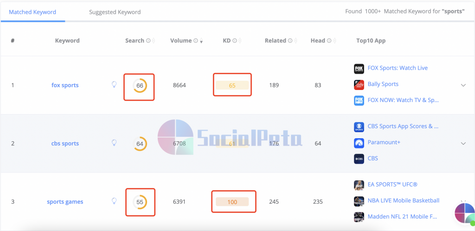The width and height of the screenshot is (475, 231).
Task: Open NBA LIVE Mobile Basketball link
Action: coord(404,200)
